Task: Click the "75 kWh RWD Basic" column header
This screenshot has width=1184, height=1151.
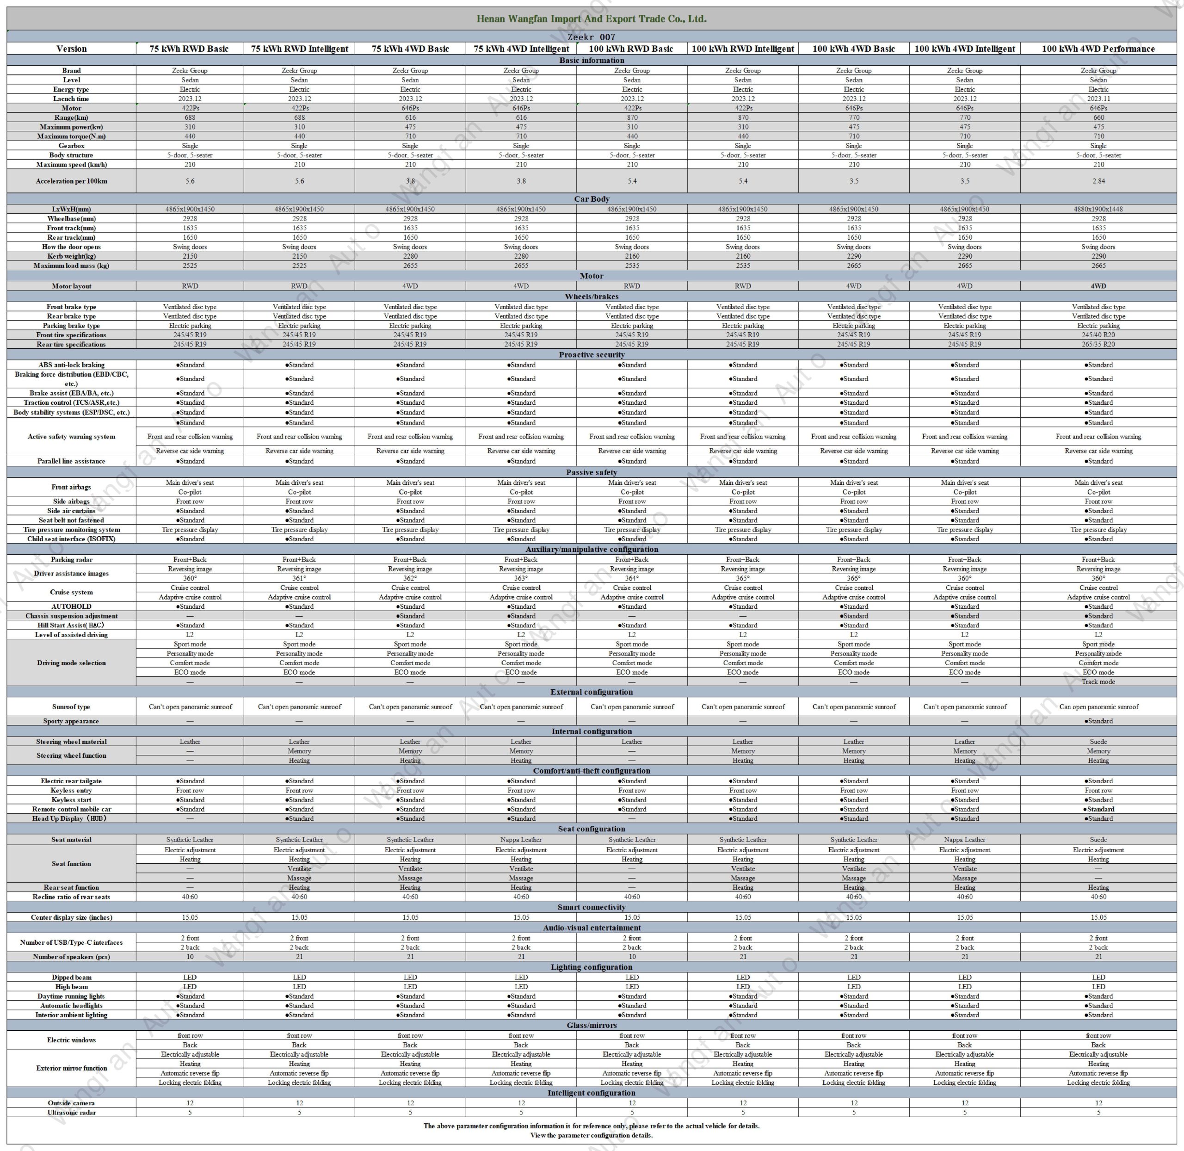Action: coord(189,49)
